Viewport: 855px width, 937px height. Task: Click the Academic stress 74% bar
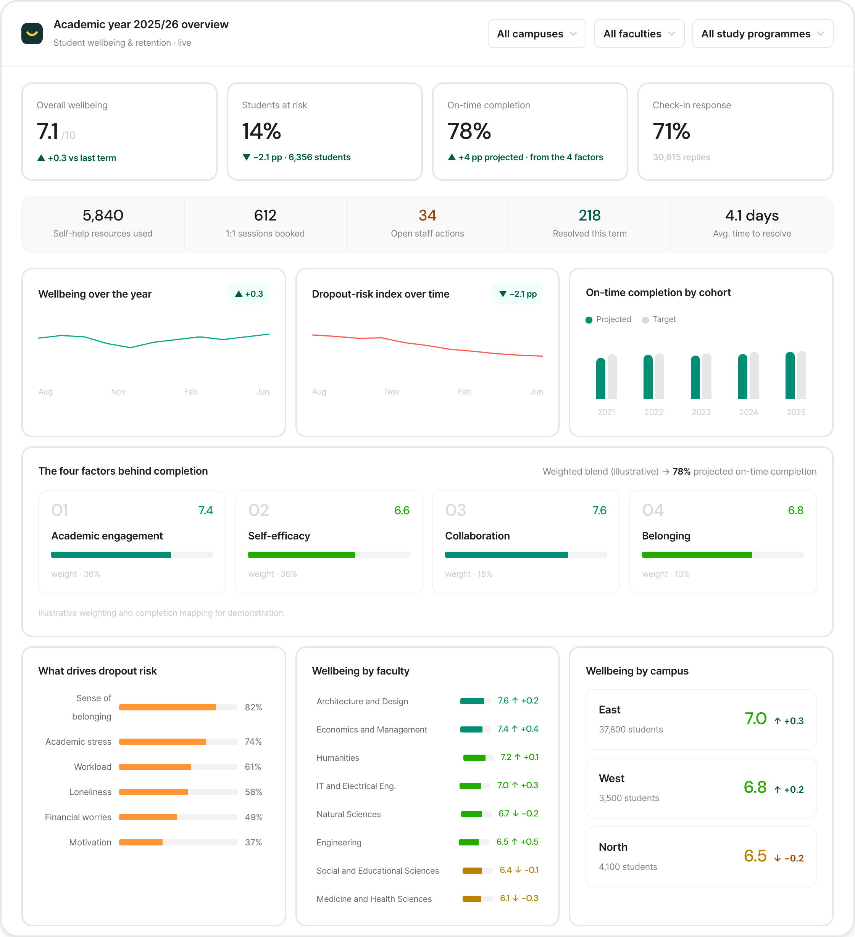coord(178,742)
